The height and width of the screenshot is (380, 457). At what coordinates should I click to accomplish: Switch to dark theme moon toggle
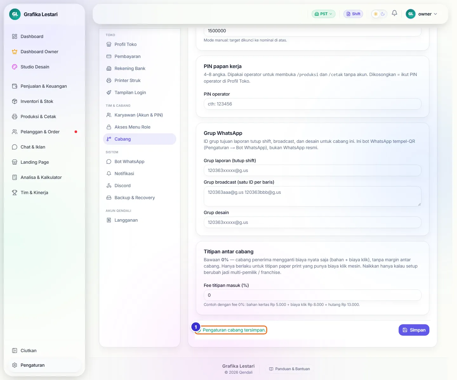383,14
